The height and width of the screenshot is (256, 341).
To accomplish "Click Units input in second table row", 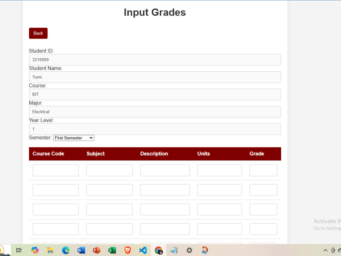I will point(220,190).
